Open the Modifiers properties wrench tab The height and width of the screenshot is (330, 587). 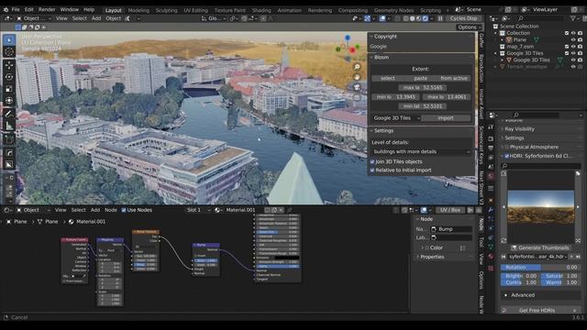click(491, 210)
